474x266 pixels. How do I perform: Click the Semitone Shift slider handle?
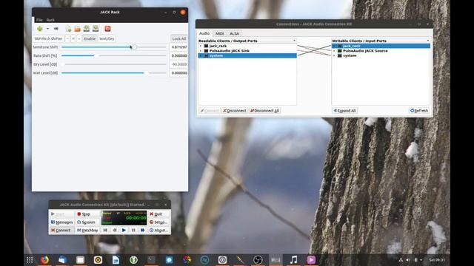(x=134, y=47)
